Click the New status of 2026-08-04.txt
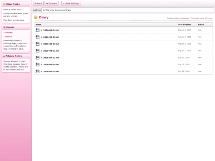 pos(199,30)
